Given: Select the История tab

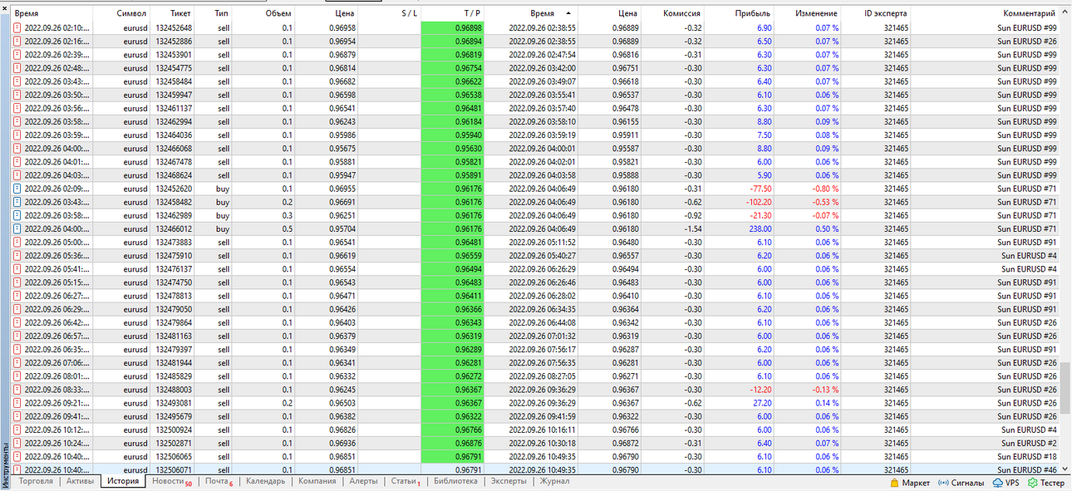Looking at the screenshot, I should click(123, 481).
